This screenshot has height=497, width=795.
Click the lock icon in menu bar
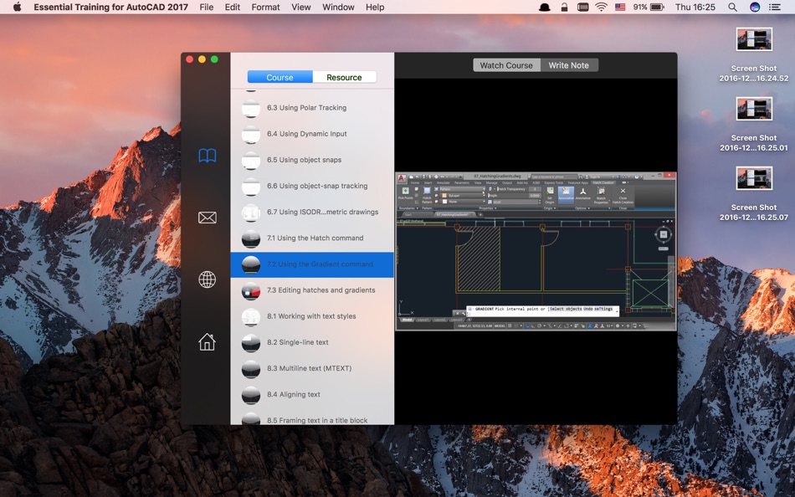click(564, 7)
